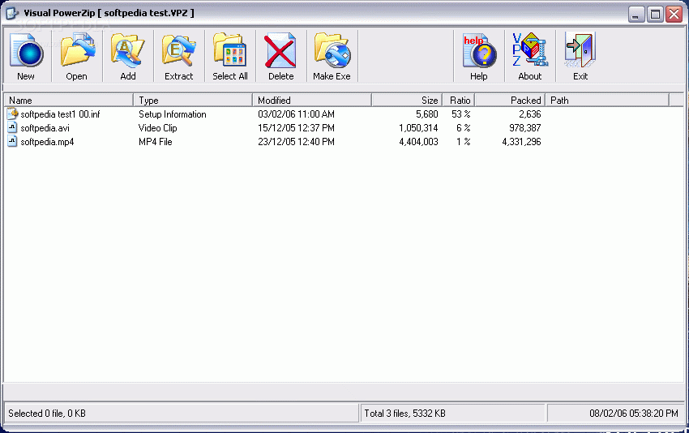
Task: Open Help from the toolbar
Action: [479, 51]
